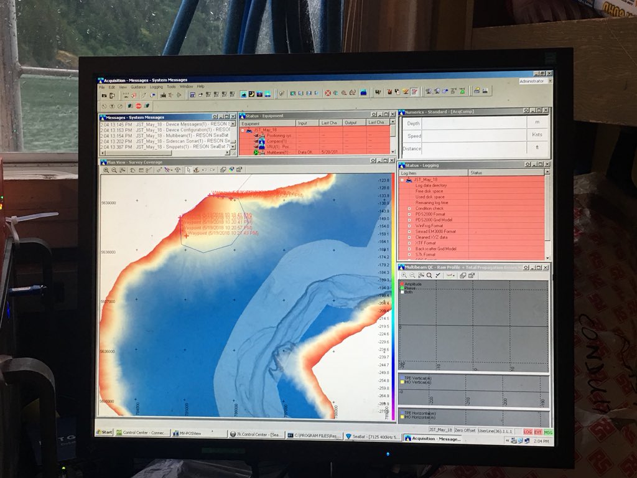Screen dimensions: 637x478
Task: Click the notepad edit icon in toolbar
Action: coord(414,92)
